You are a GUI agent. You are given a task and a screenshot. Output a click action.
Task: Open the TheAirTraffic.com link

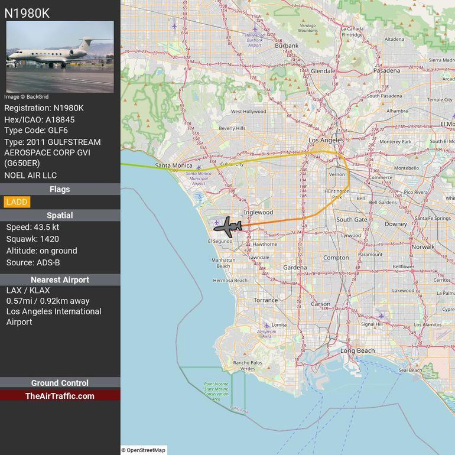point(60,396)
